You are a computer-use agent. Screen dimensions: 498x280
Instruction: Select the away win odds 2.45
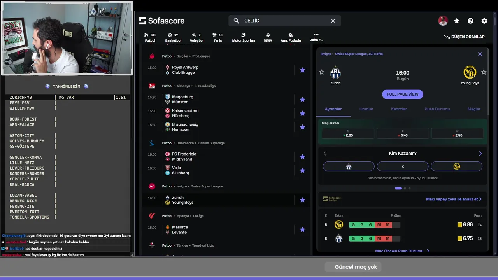pos(457,133)
